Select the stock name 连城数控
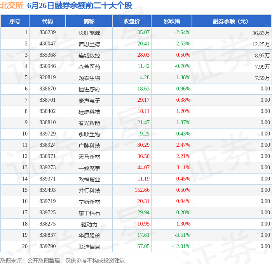 click(x=89, y=55)
